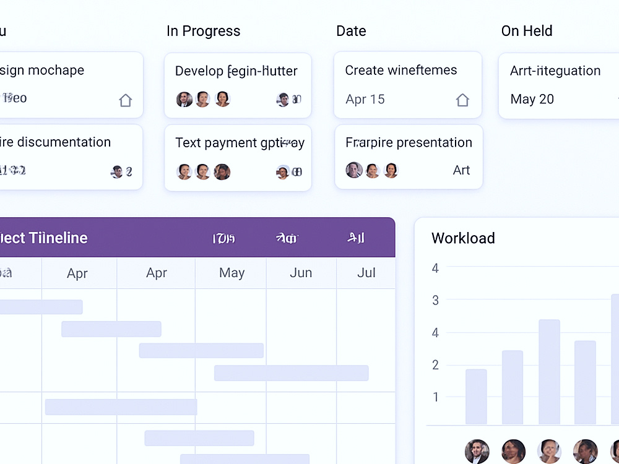Click first avatar on Develop card

pos(184,99)
